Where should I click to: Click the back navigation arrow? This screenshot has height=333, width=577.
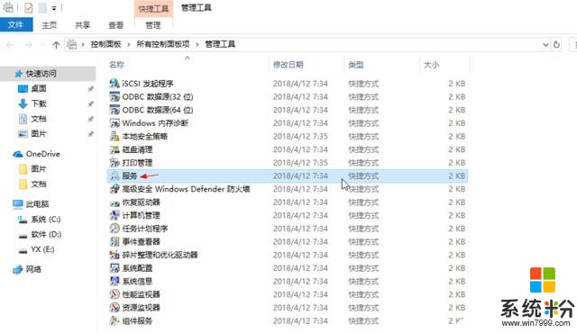(10, 45)
